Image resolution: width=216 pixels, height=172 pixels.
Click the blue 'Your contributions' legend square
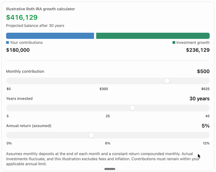click(x=7, y=42)
